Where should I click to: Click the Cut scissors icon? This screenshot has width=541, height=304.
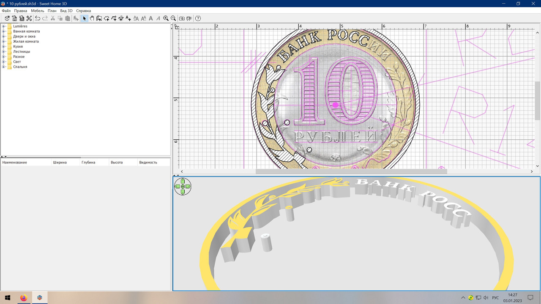pyautogui.click(x=53, y=18)
